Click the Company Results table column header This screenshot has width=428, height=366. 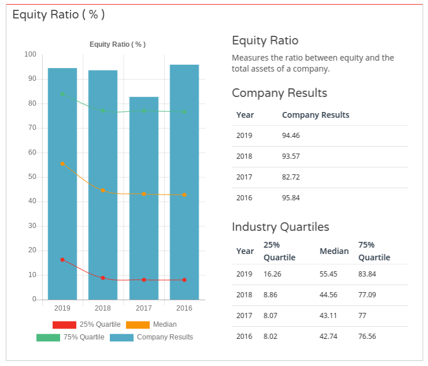[315, 115]
